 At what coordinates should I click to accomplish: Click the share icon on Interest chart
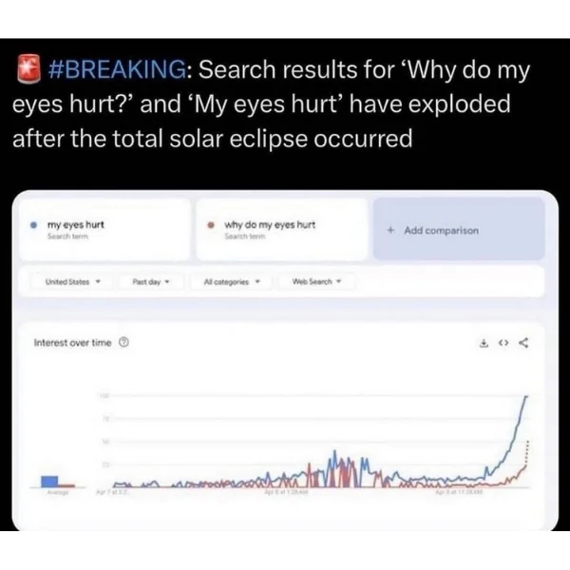coord(523,343)
